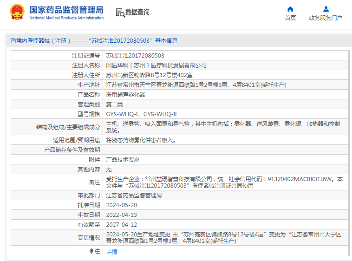
Task: Click the 数据查询 heading text
Action: tap(137, 12)
